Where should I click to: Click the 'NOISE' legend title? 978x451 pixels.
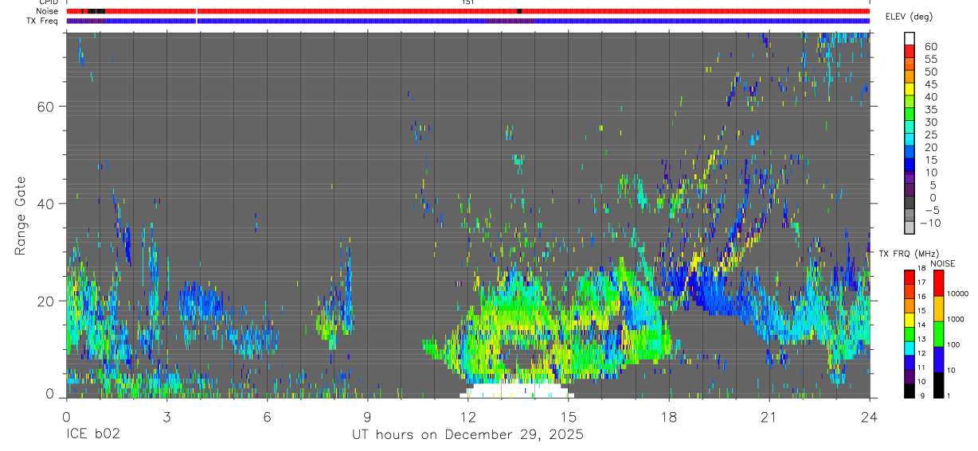(x=942, y=263)
